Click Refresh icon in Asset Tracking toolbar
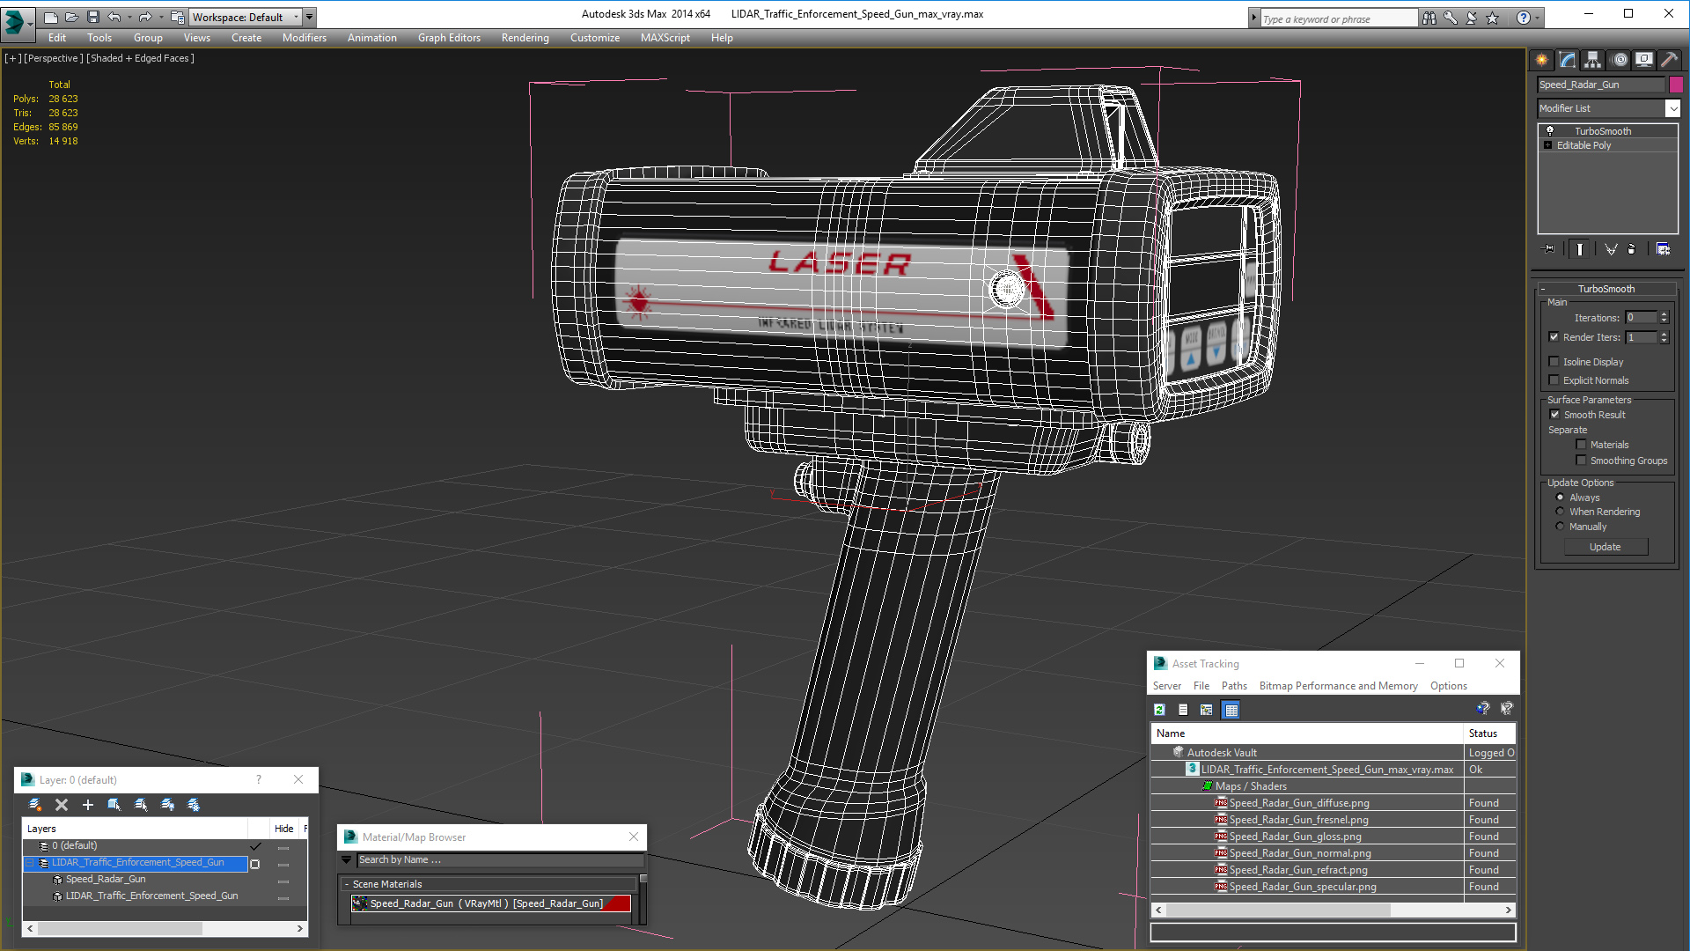 pos(1160,710)
